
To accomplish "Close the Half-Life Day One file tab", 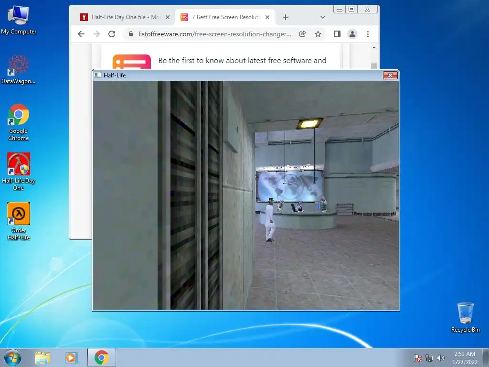I will pos(168,17).
